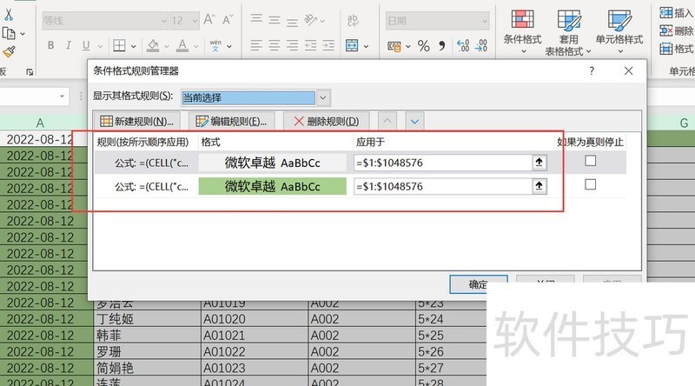Viewport: 695px width, 386px height.
Task: Toggle italic formatting in ribbon
Action: pos(73,45)
